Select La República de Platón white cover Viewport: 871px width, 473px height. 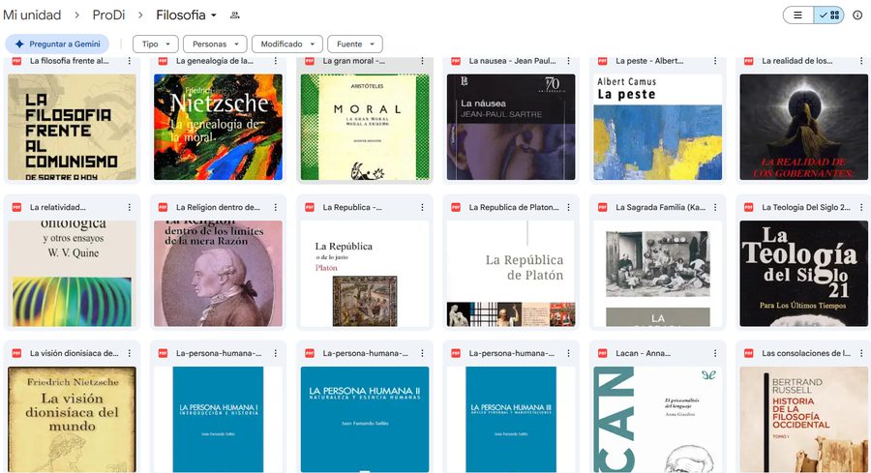(x=511, y=273)
